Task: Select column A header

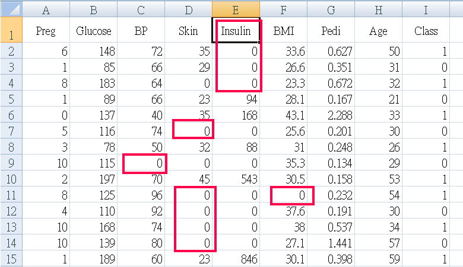Action: (x=46, y=9)
